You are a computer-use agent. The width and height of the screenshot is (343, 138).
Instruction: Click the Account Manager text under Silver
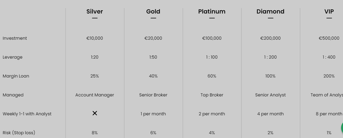[x=95, y=95]
